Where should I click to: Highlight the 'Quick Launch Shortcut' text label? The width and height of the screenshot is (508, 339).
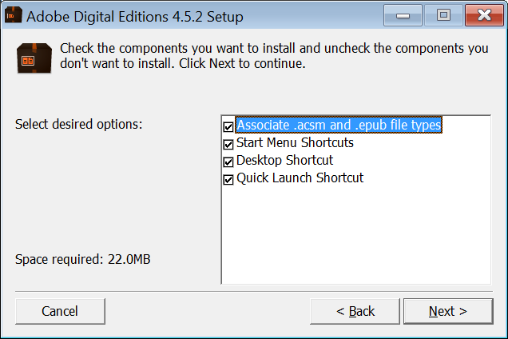300,177
